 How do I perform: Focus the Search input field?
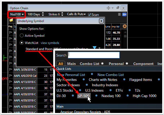94,55
